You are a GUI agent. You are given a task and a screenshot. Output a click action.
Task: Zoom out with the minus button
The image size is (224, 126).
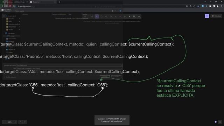click(4, 122)
